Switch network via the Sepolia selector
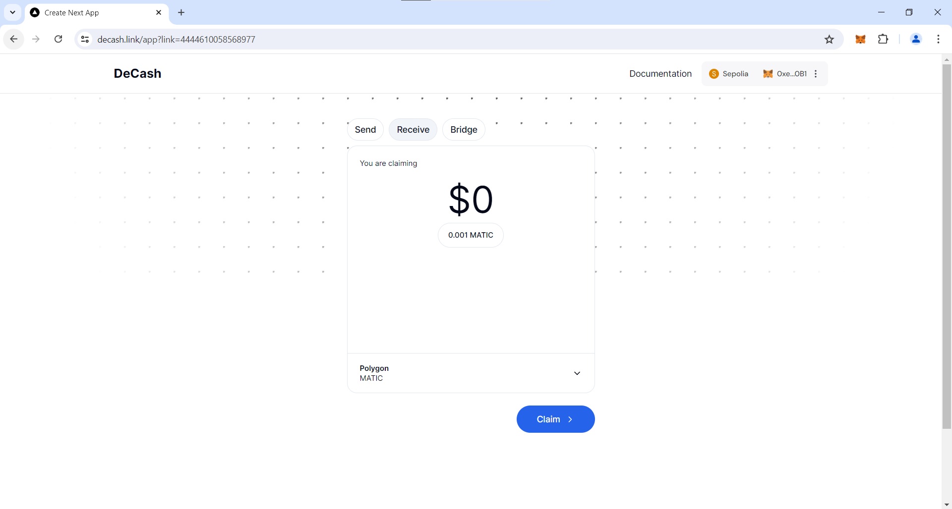This screenshot has width=952, height=509. tap(728, 74)
